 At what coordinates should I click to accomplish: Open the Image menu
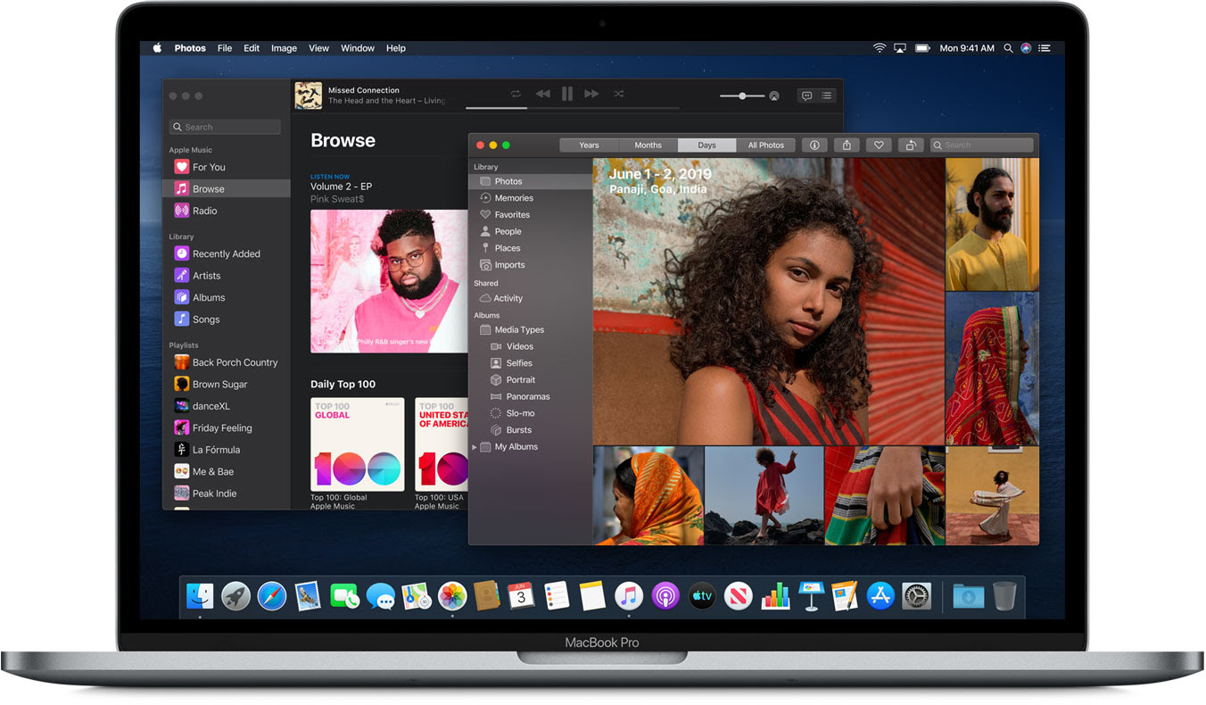pos(284,48)
